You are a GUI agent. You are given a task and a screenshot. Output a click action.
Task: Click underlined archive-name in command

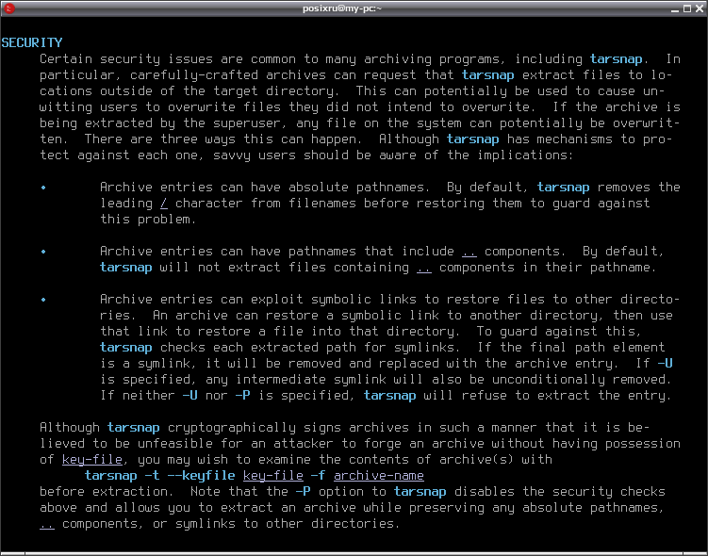pyautogui.click(x=379, y=476)
